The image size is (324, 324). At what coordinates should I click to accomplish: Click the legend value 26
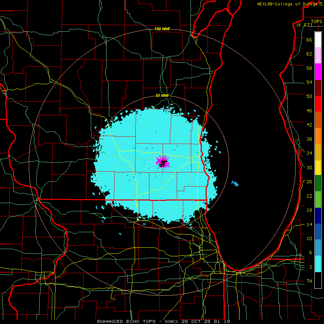tap(309, 182)
